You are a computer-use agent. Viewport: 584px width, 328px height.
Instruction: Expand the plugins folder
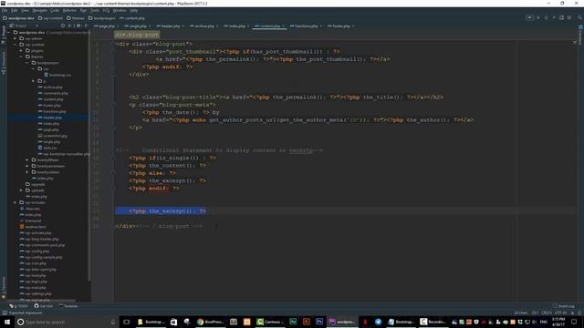click(x=21, y=51)
